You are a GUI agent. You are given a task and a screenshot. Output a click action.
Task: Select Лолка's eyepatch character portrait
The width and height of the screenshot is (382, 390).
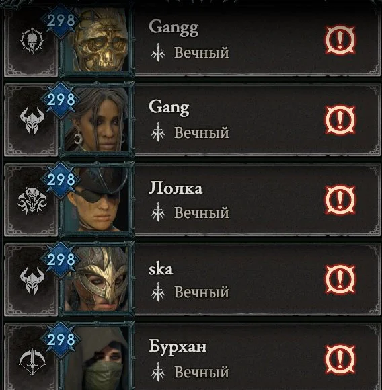[x=97, y=200]
